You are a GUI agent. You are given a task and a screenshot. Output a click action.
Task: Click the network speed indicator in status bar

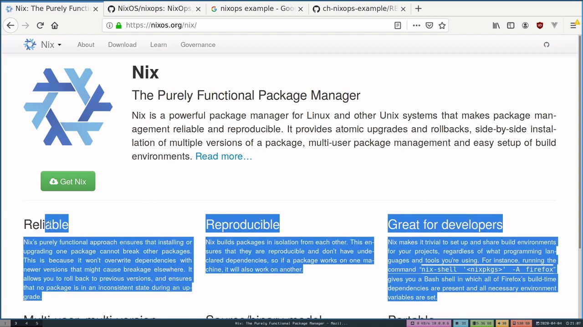click(x=429, y=323)
